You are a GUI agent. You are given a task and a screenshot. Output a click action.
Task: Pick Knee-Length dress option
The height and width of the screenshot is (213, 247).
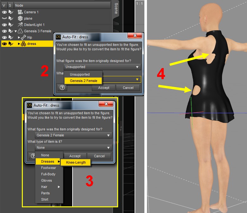point(76,162)
